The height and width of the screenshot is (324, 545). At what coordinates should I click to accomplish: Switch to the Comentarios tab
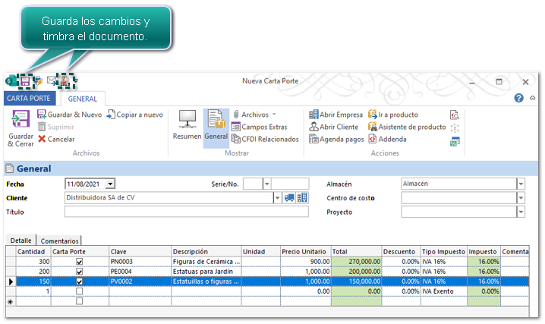59,240
